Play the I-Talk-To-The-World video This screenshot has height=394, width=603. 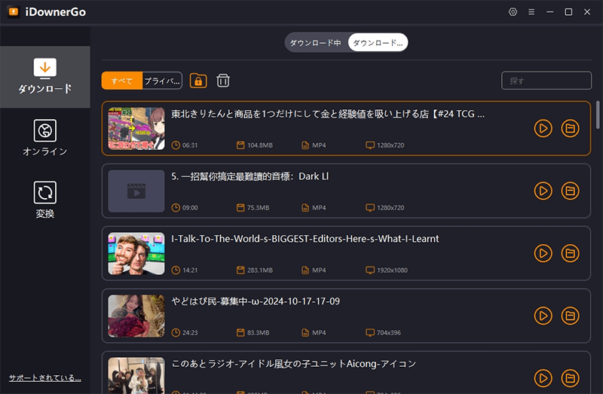[x=543, y=253]
